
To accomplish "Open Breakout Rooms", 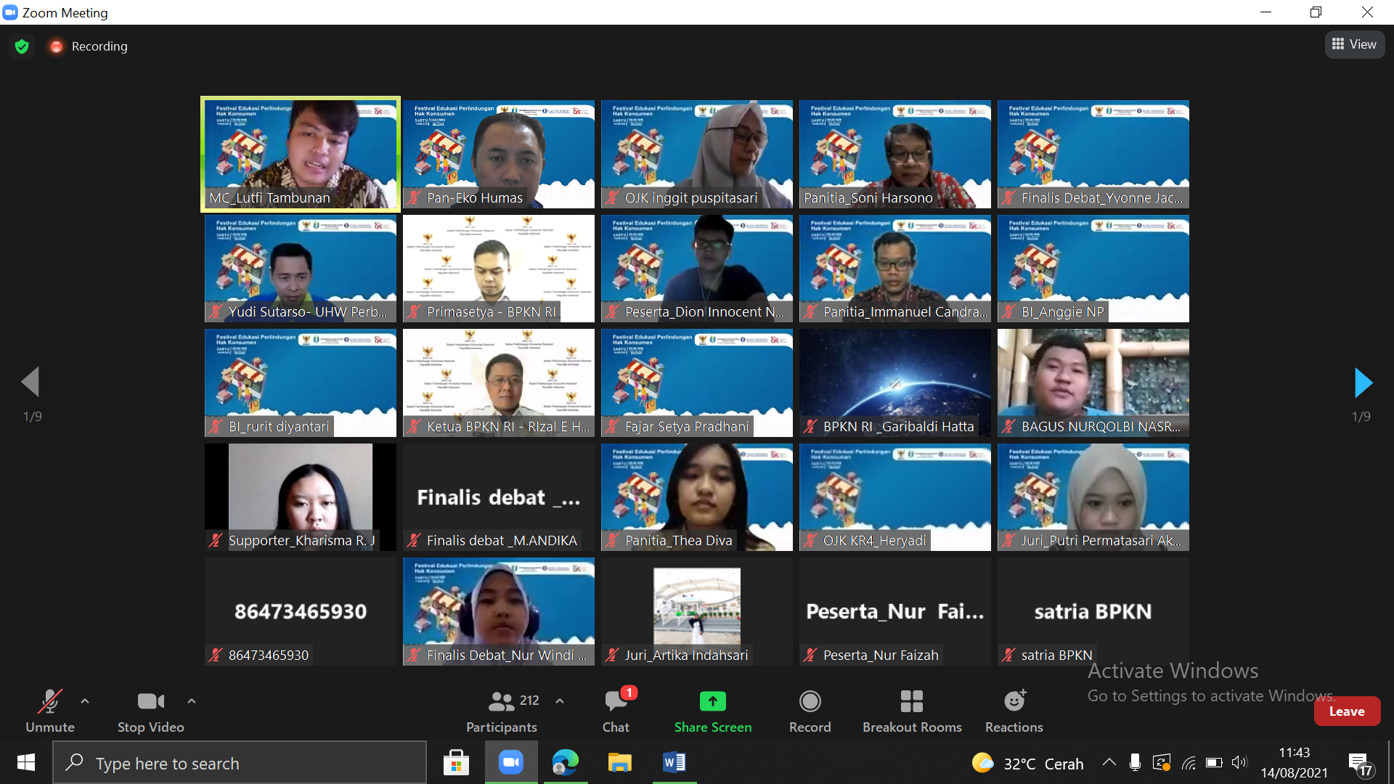I will pos(912,711).
